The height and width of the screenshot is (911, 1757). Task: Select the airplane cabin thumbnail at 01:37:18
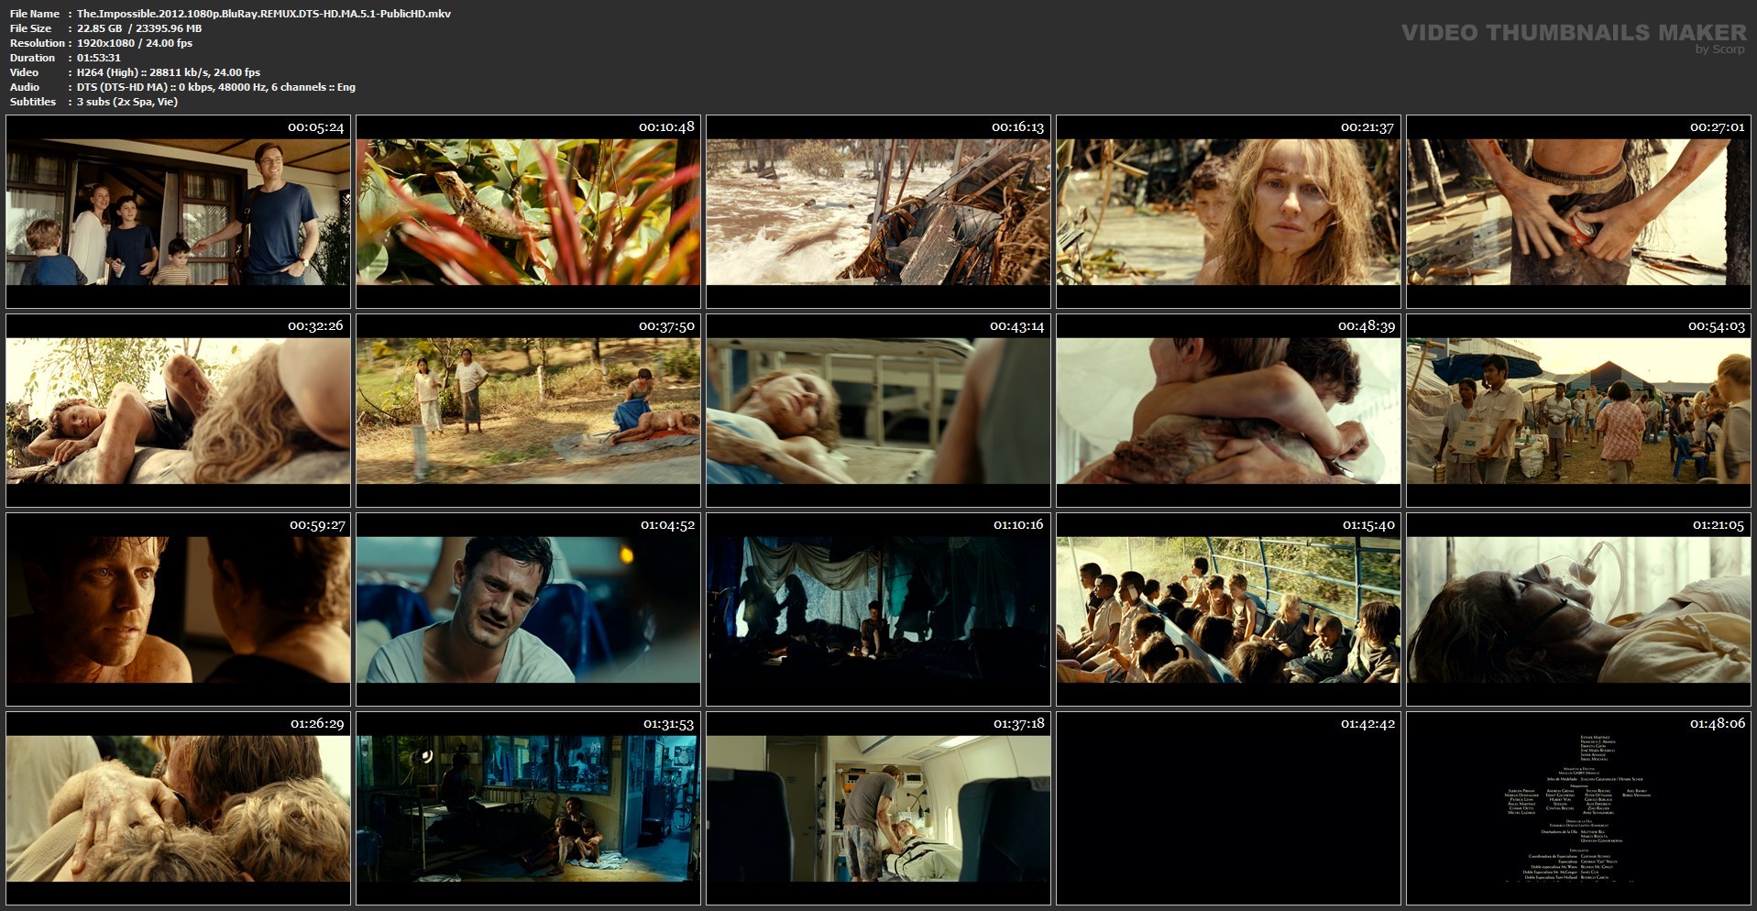(878, 808)
